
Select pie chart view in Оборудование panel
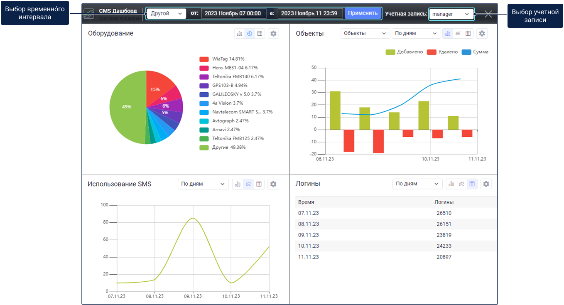250,34
